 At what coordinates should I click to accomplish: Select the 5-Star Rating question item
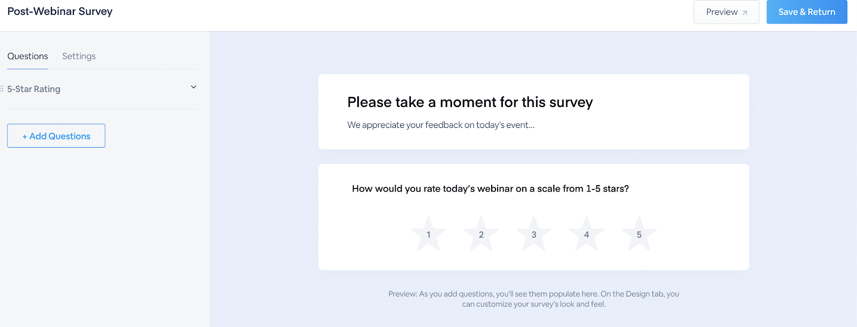click(34, 89)
